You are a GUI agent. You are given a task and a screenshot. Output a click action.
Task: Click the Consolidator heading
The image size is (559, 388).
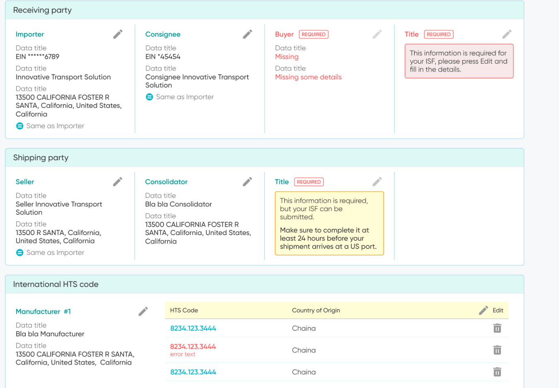click(166, 182)
